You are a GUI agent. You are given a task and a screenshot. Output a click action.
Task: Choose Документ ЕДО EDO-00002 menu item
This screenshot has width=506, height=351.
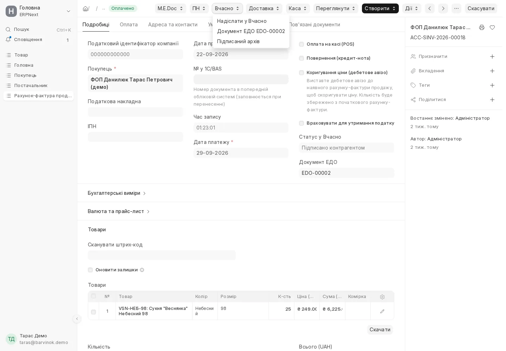pos(251,31)
